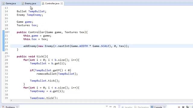The width and height of the screenshot is (193, 108).
Task: Open the Javadoc view tab
Action: (127, 107)
